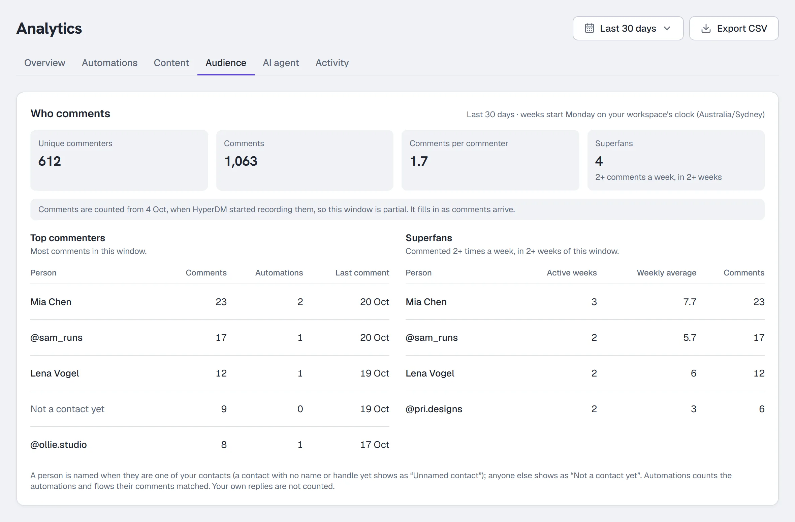This screenshot has width=795, height=522.
Task: Click Mia Chen's weekly average 7.7
Action: [690, 302]
